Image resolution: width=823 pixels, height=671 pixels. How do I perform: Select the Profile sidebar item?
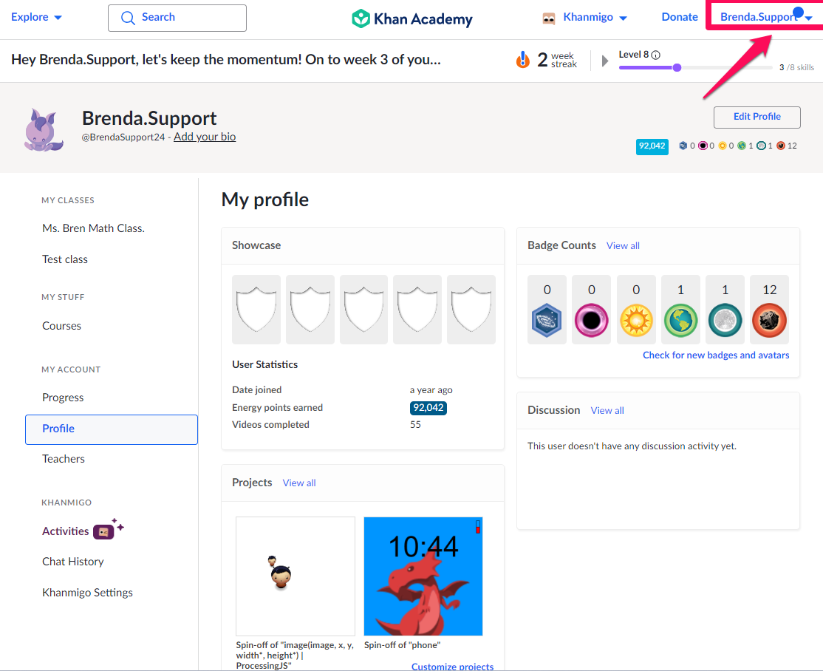(112, 429)
